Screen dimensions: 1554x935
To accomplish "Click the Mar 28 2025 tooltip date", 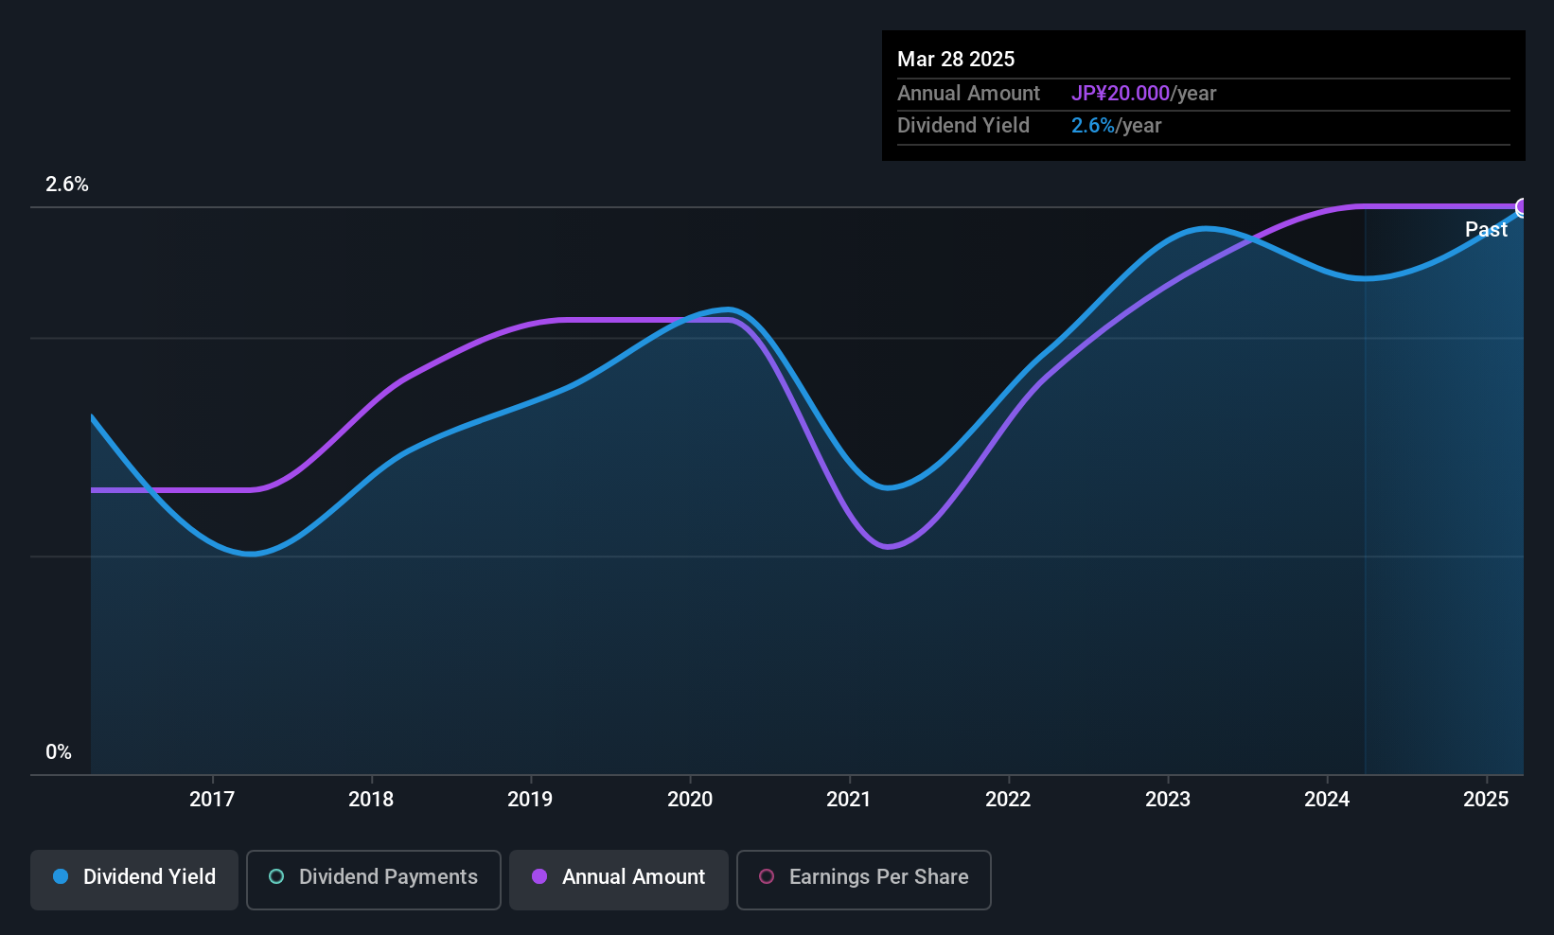I will [x=956, y=59].
